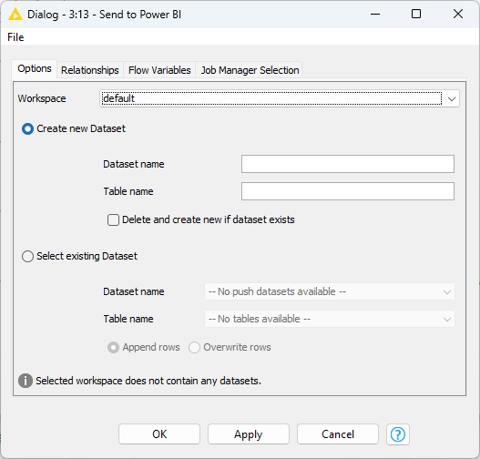Click the info icon beside workspace message

tap(26, 381)
